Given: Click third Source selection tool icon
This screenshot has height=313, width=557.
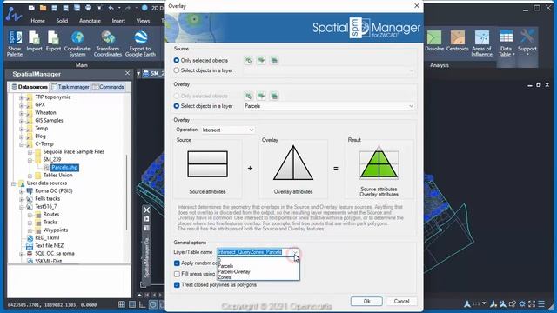Looking at the screenshot, I should pos(274,60).
